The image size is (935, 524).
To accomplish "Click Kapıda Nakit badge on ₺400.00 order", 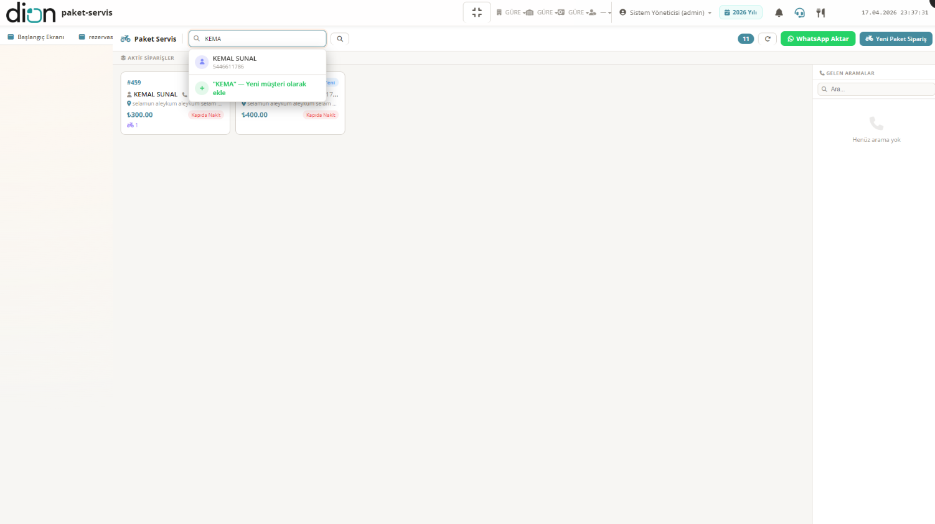I will coord(321,115).
